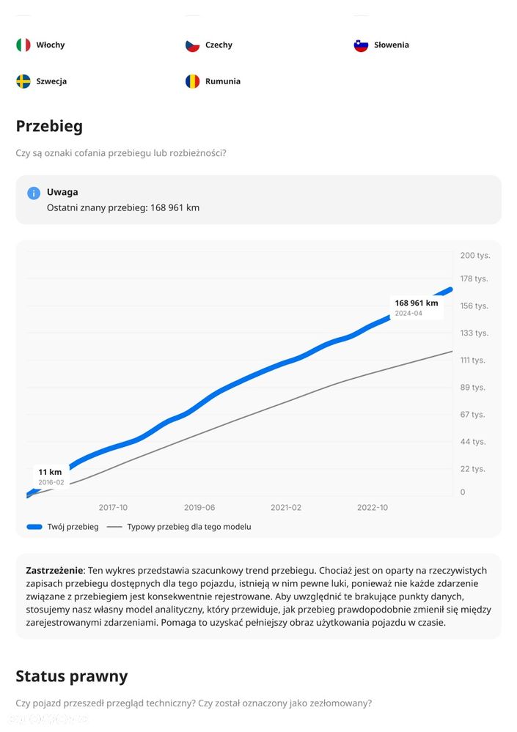Select the 11 km starting point tooltip

click(51, 476)
